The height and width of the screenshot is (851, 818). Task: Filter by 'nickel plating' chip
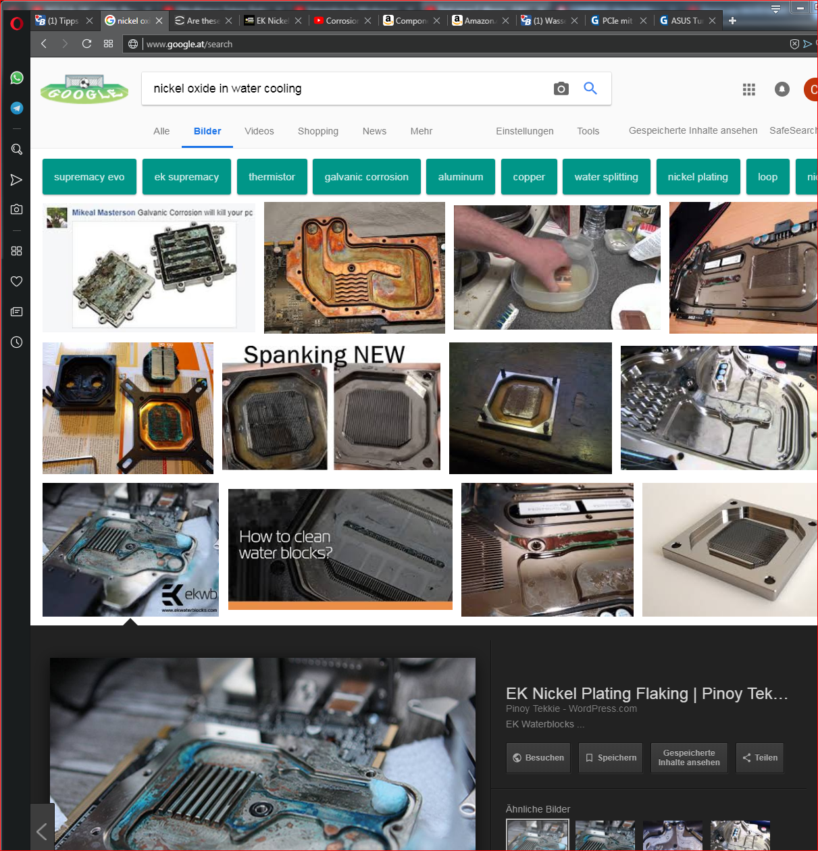[x=698, y=177]
